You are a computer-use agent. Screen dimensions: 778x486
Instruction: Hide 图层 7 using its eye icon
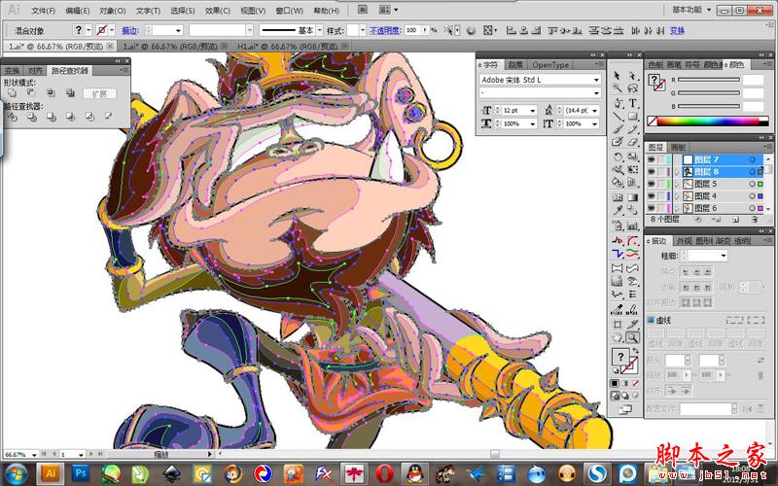click(651, 159)
